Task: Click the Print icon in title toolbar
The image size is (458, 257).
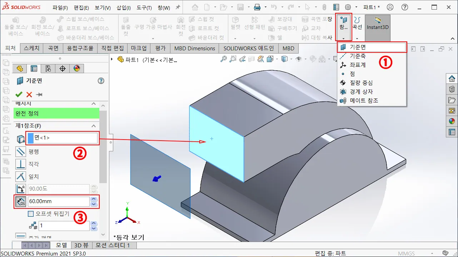Action: [257, 7]
